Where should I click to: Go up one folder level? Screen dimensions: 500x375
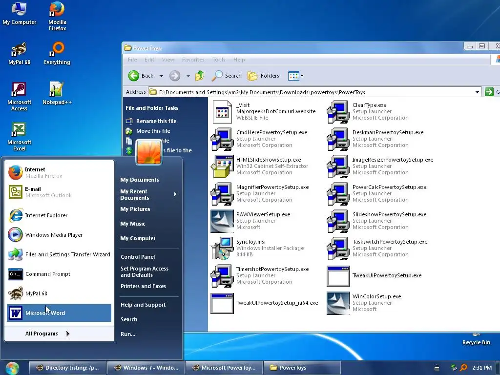coord(200,76)
